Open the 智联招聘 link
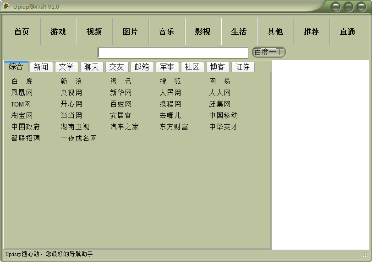Viewport: 372px width, 262px height. (x=25, y=138)
